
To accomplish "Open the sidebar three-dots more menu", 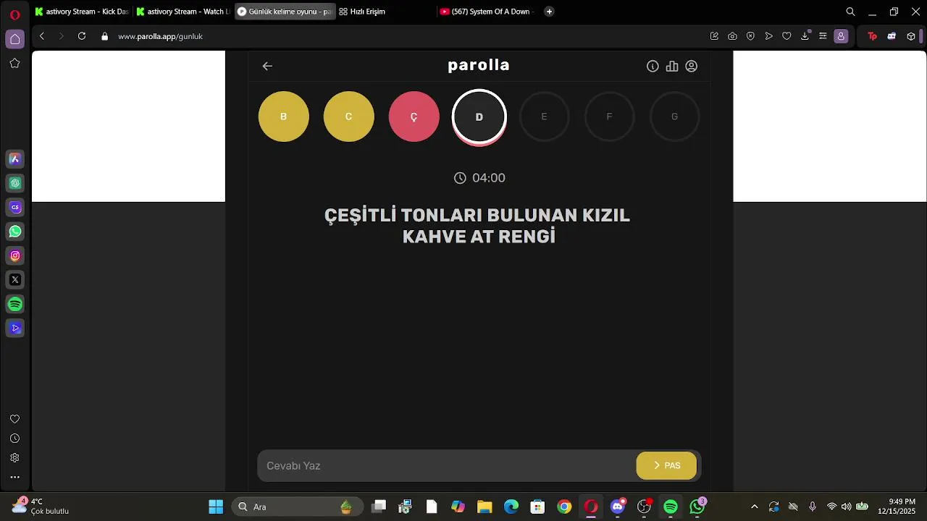I will 14,477.
